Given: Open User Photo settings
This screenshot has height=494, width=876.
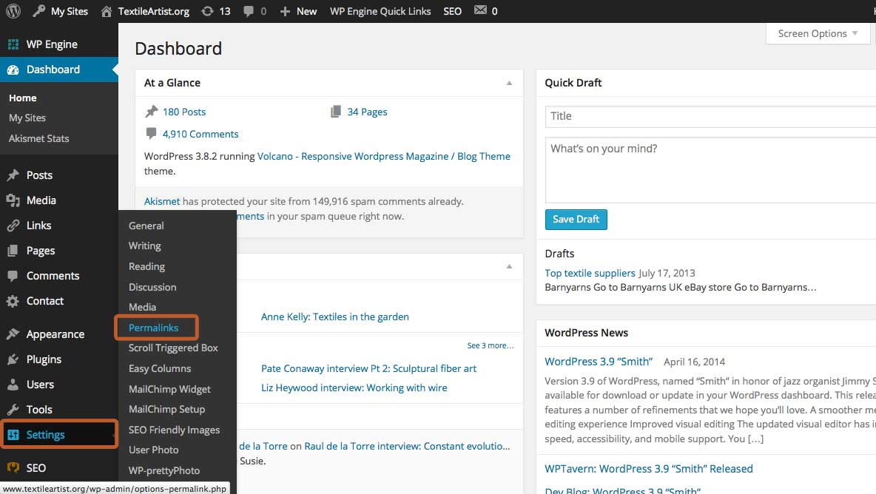Looking at the screenshot, I should [154, 450].
